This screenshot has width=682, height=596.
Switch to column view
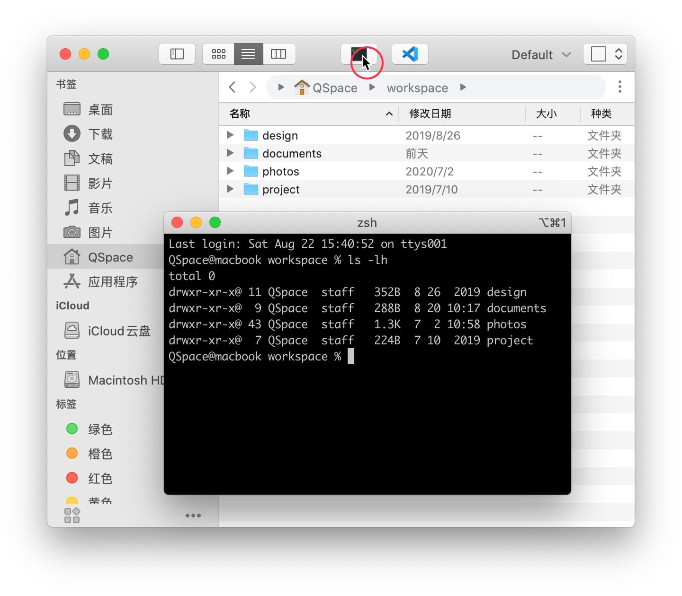click(x=279, y=53)
